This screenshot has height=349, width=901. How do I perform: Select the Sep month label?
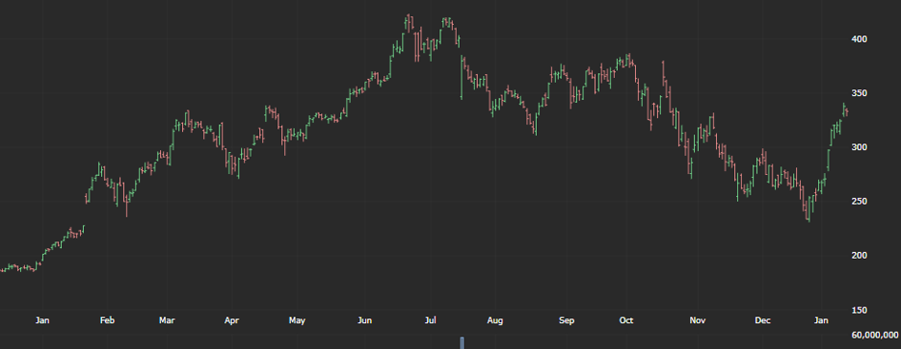tap(566, 320)
